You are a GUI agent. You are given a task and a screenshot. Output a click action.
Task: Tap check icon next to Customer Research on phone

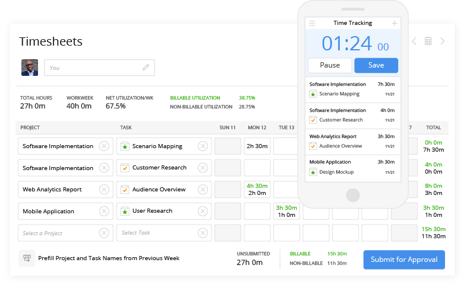pyautogui.click(x=313, y=120)
